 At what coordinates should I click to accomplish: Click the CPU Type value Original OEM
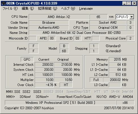pos(108,28)
